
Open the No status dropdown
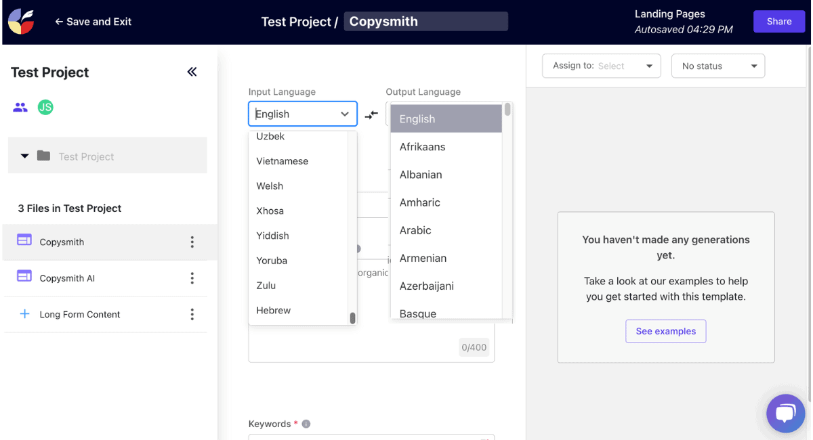pyautogui.click(x=718, y=66)
